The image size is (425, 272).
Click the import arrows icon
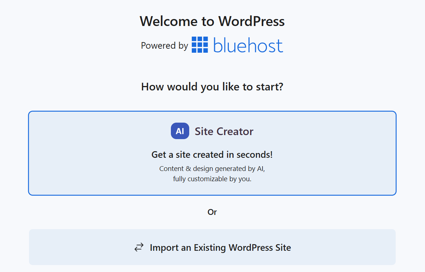coord(139,247)
